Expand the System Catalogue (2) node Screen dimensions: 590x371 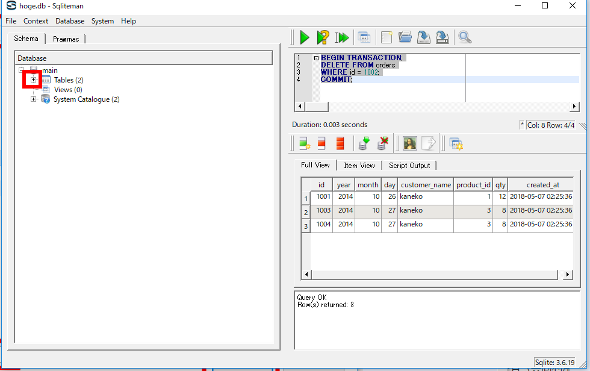pyautogui.click(x=34, y=99)
